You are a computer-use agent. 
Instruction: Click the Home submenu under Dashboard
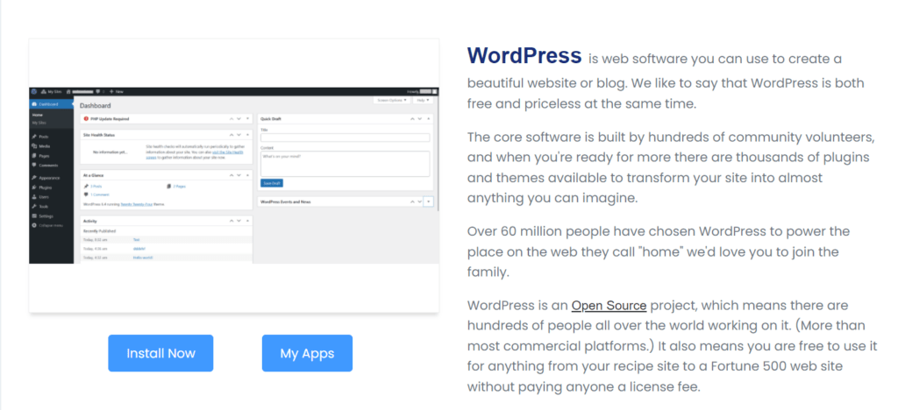(x=37, y=115)
